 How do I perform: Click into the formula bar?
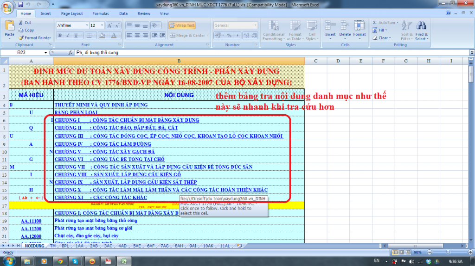(271, 53)
